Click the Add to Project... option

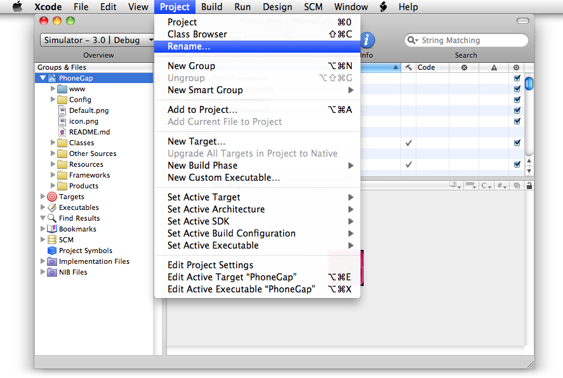202,110
